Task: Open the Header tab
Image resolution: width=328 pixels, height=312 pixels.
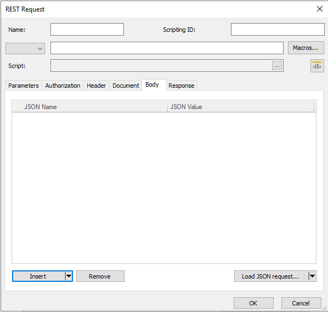Action: pos(96,86)
